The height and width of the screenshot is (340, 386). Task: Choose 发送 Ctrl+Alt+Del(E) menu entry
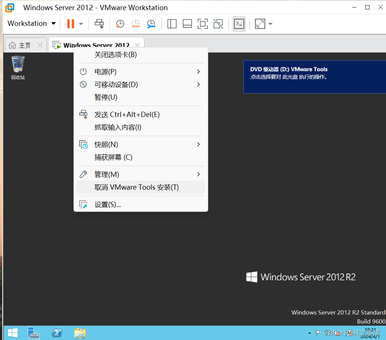141,114
